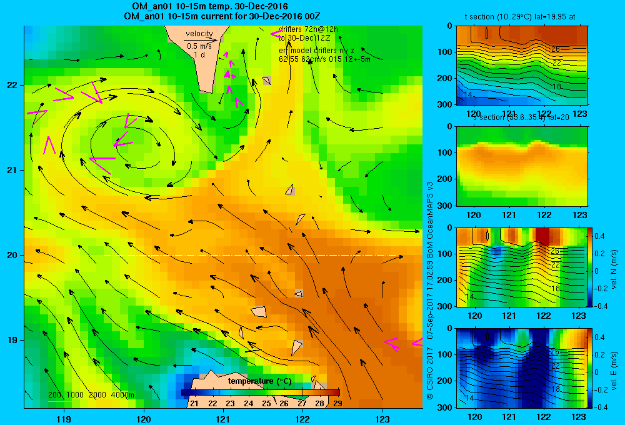The image size is (625, 425).
Task: Click the '-0.2' tick on vel. E scale
Action: pyautogui.click(x=601, y=390)
